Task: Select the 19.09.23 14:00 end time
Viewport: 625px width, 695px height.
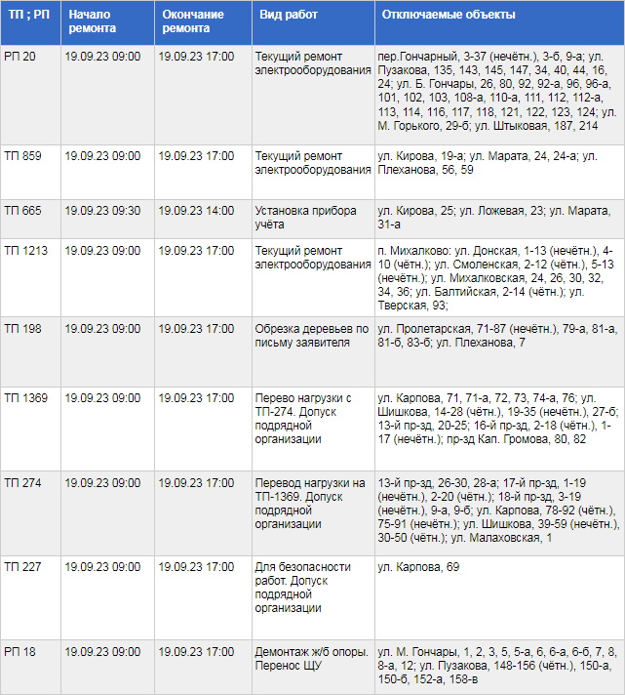Action: click(196, 210)
